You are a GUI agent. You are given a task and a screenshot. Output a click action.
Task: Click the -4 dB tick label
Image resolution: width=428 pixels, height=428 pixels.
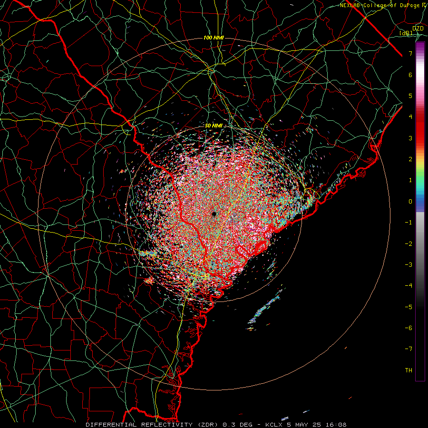click(x=409, y=286)
